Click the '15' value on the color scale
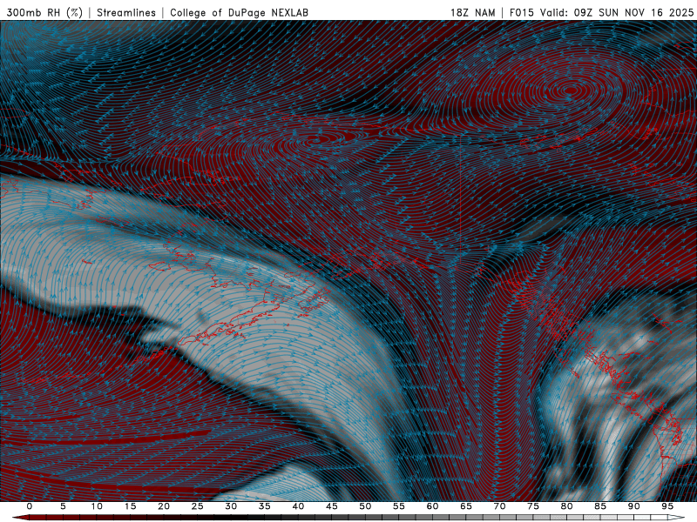 click(x=130, y=506)
